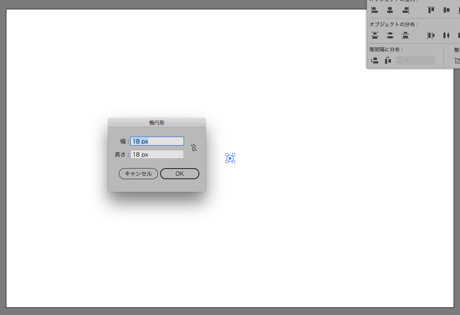Click horizontal distribute space icon
Screen dimensions: 460x315
[388, 60]
